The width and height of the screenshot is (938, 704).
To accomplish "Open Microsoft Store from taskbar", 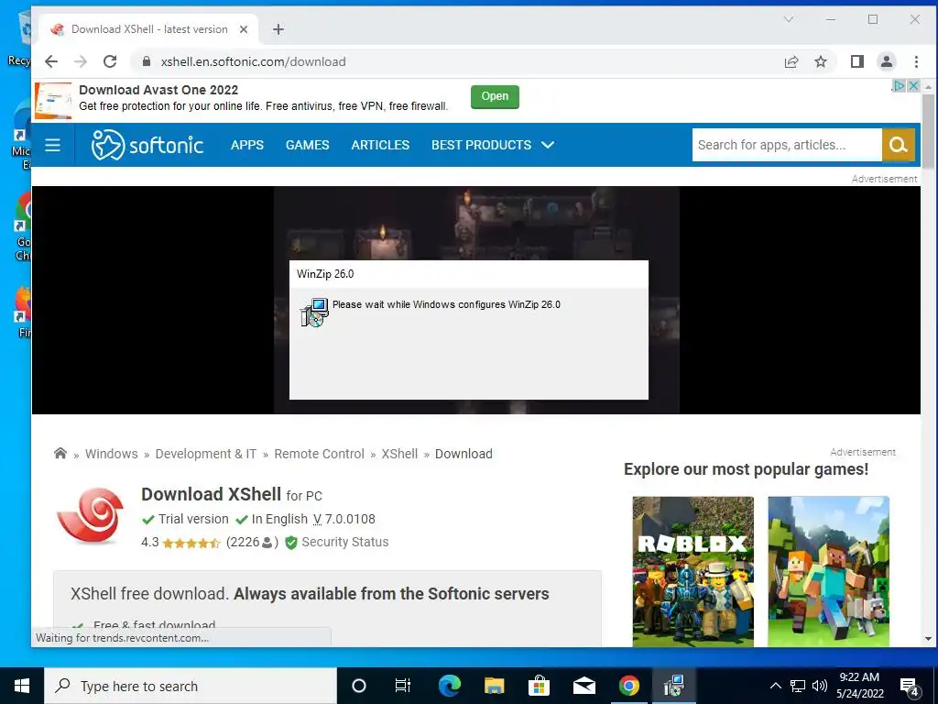I will click(539, 686).
